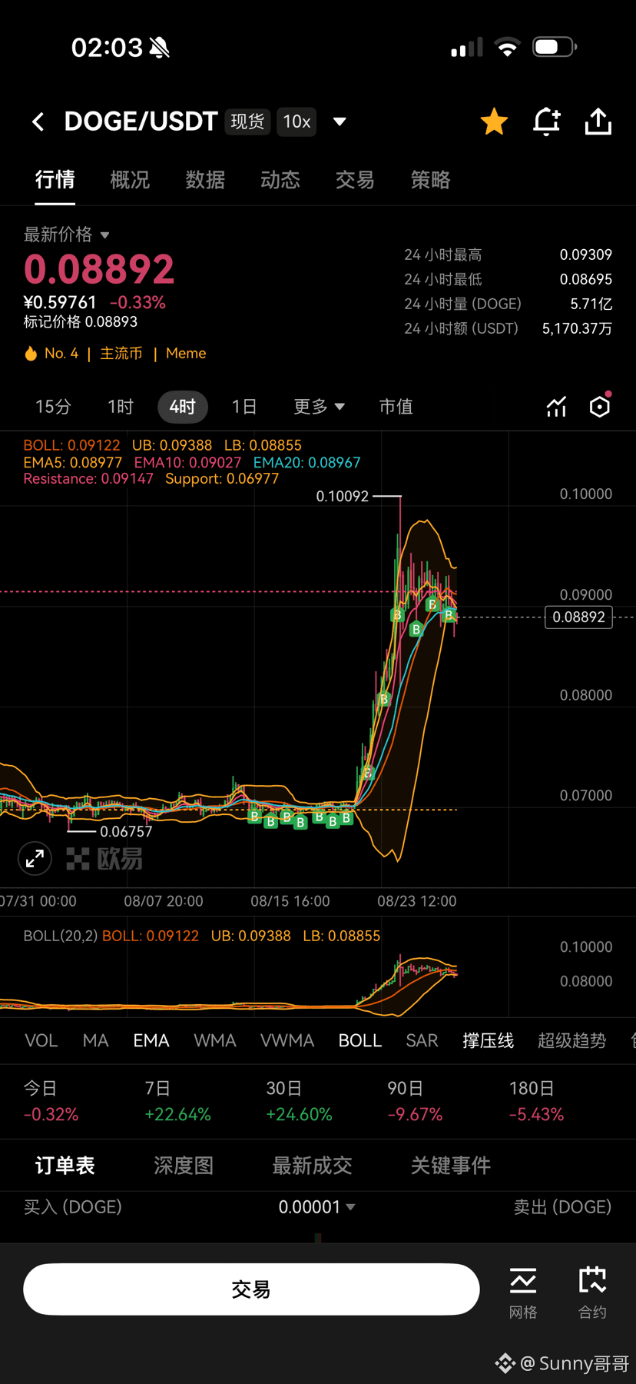The image size is (636, 1384).
Task: Tap the 主流币 category tag
Action: click(121, 354)
